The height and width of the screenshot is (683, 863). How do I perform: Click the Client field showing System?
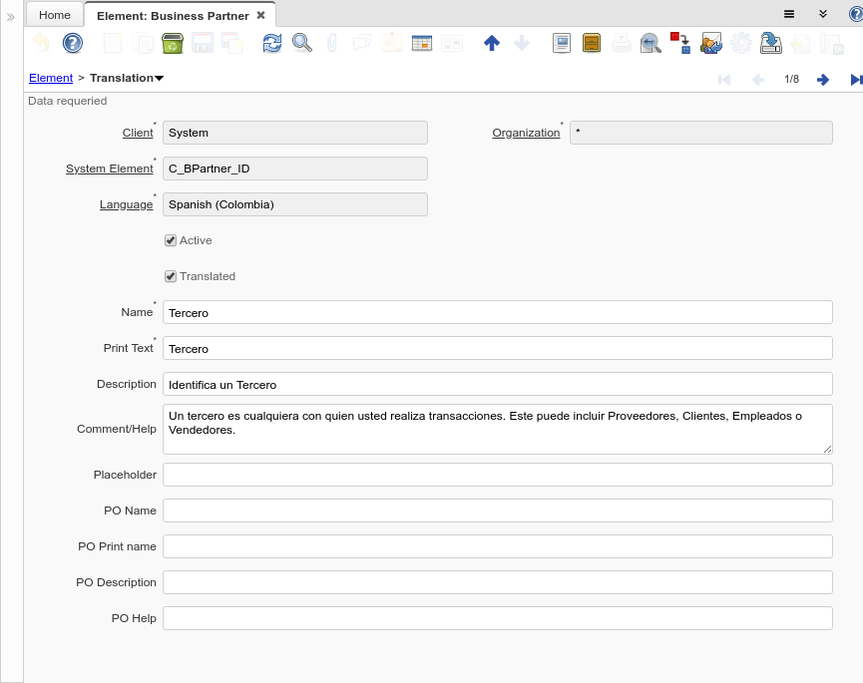click(x=295, y=133)
